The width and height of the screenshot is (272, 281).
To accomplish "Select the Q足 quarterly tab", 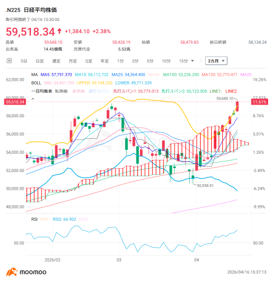I will (88, 61).
